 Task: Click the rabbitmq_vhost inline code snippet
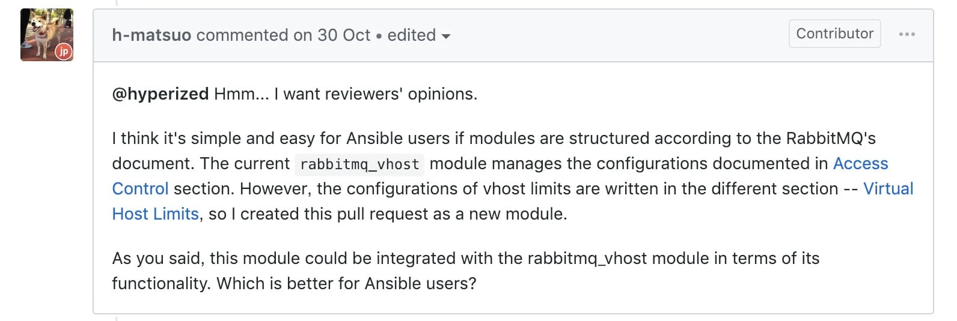(x=359, y=164)
